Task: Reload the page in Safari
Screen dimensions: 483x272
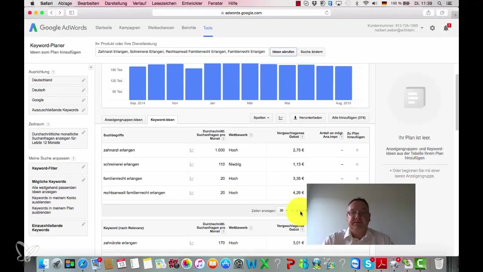Action: (327, 13)
